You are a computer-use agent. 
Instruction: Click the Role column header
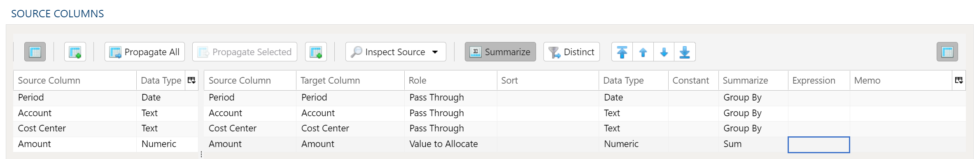click(450, 80)
